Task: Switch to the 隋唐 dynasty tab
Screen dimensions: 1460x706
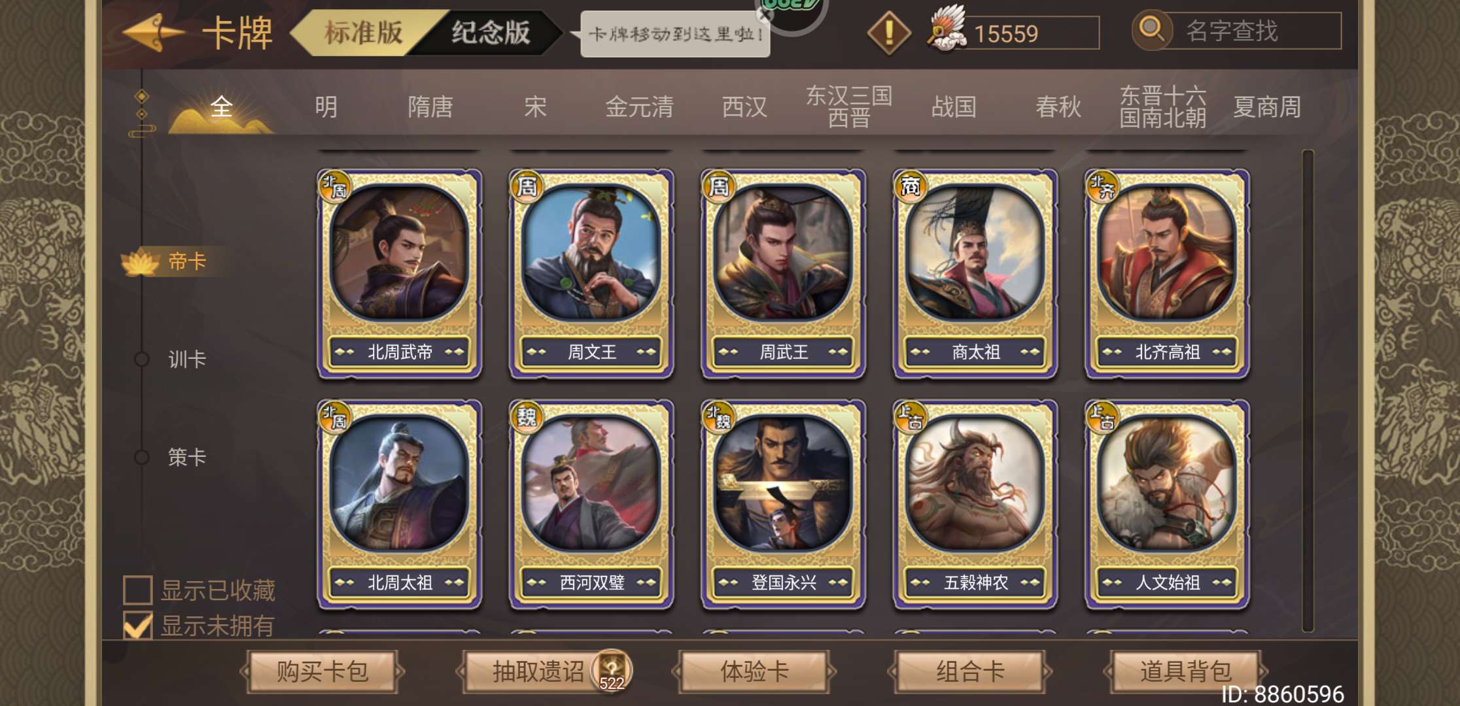Action: (x=430, y=107)
